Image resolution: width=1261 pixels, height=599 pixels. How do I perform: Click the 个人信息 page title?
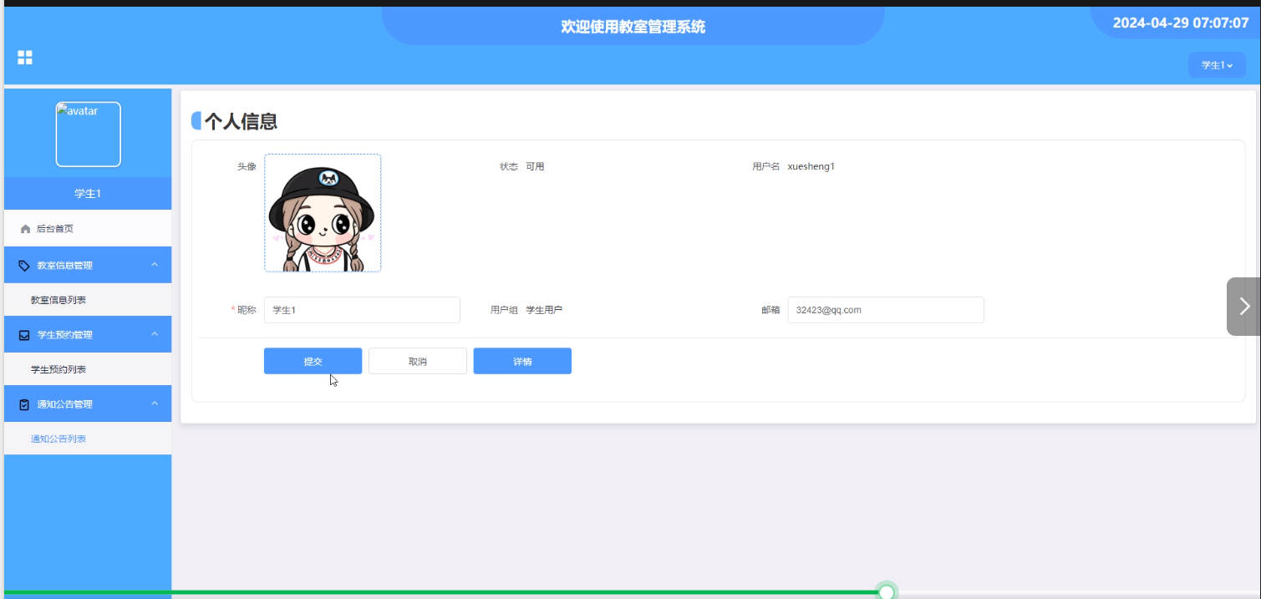coord(241,121)
